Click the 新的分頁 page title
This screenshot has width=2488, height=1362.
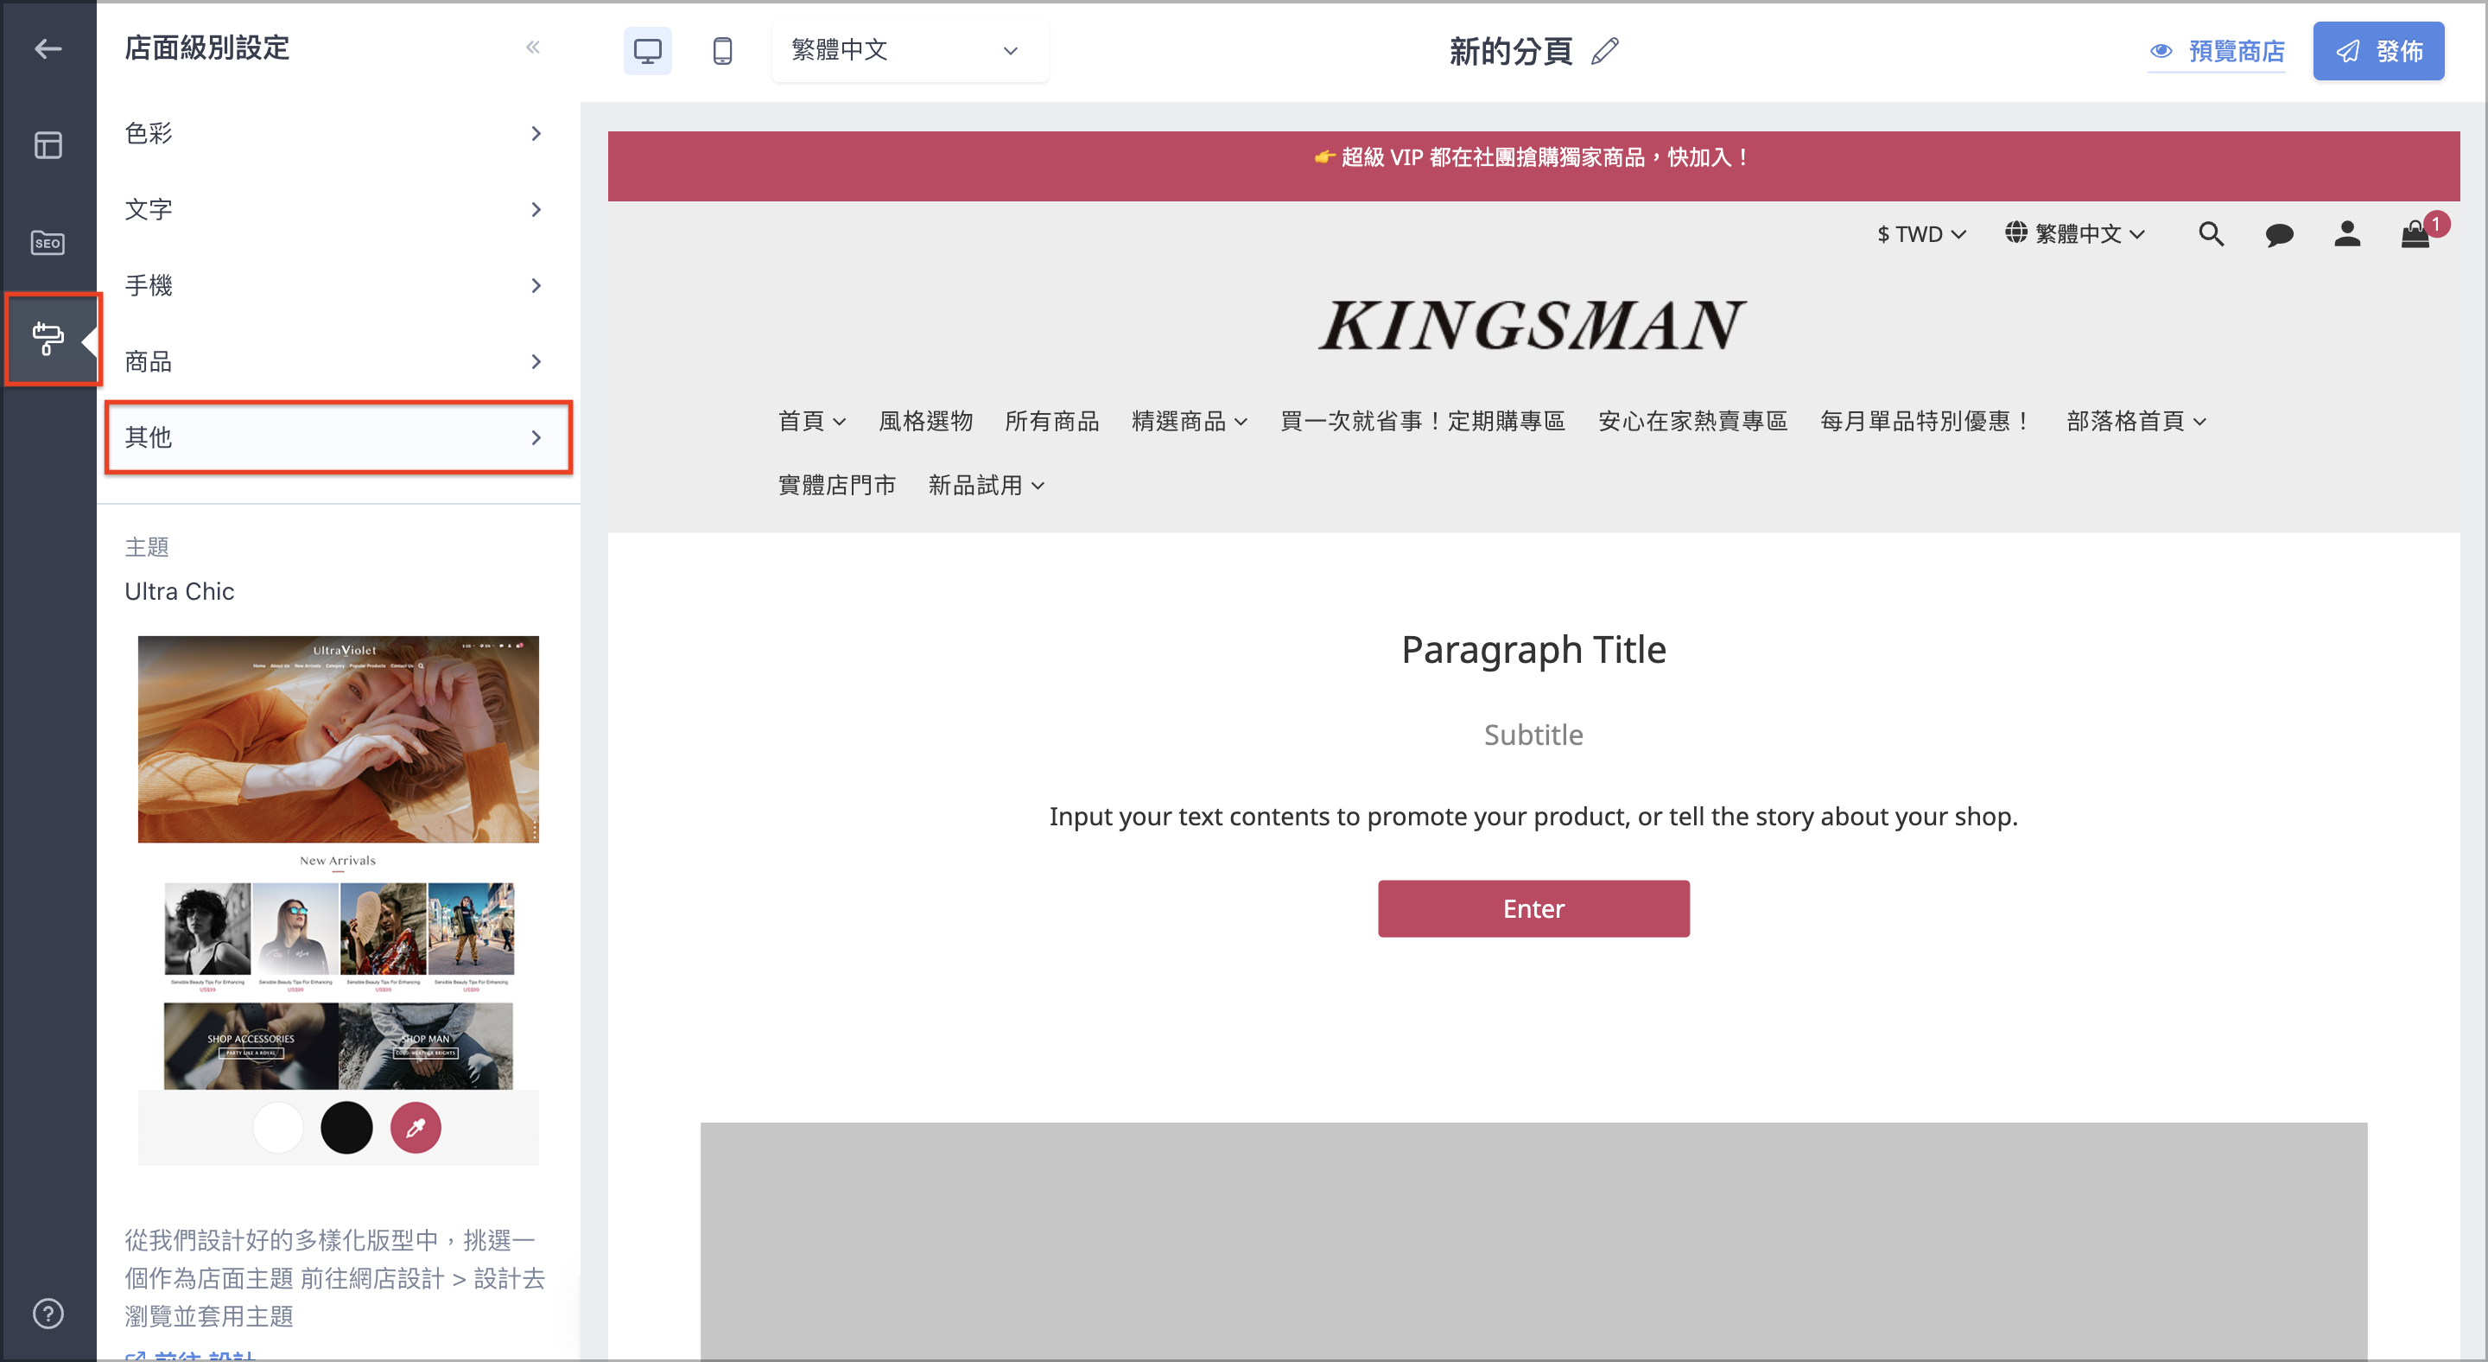pyautogui.click(x=1511, y=51)
